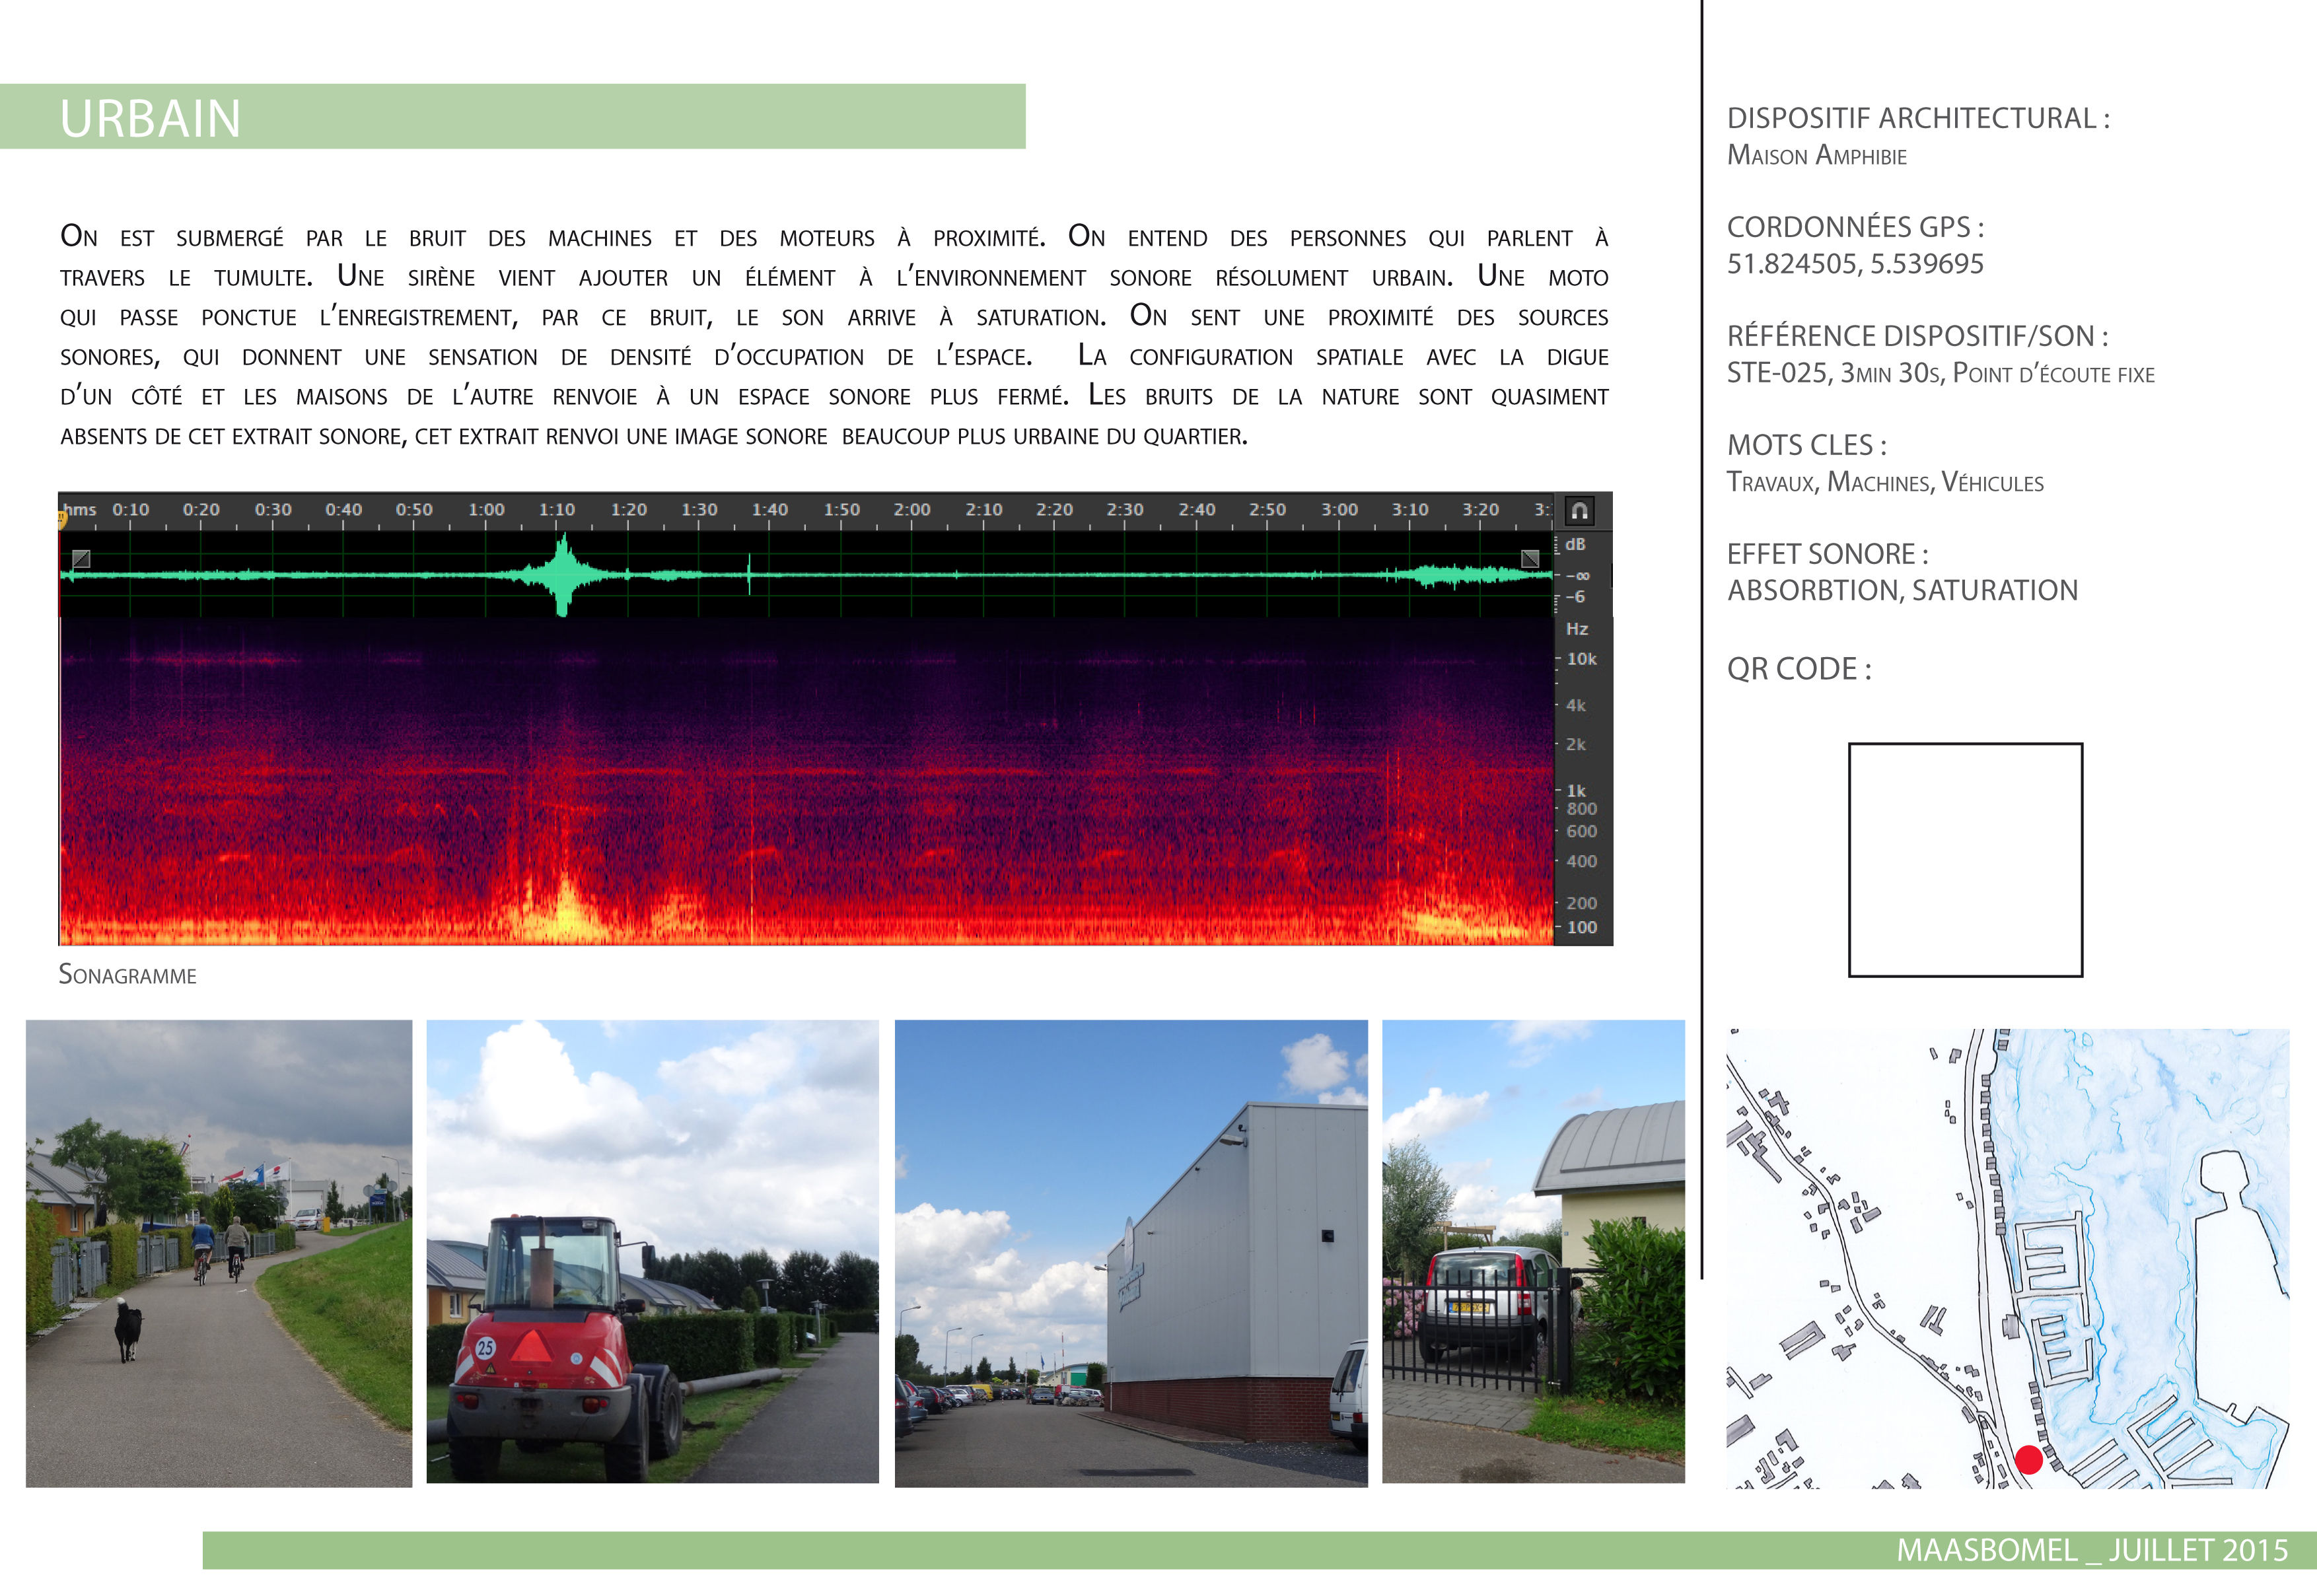Viewport: 2317px width, 1575px height.
Task: Click the fade-out handle on waveform
Action: point(1530,558)
